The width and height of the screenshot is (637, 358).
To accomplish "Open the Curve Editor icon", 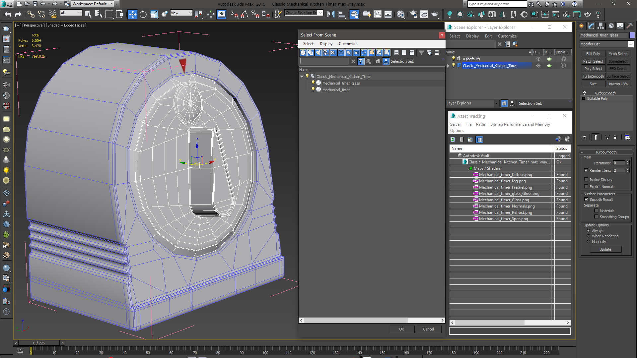I will pos(378,14).
